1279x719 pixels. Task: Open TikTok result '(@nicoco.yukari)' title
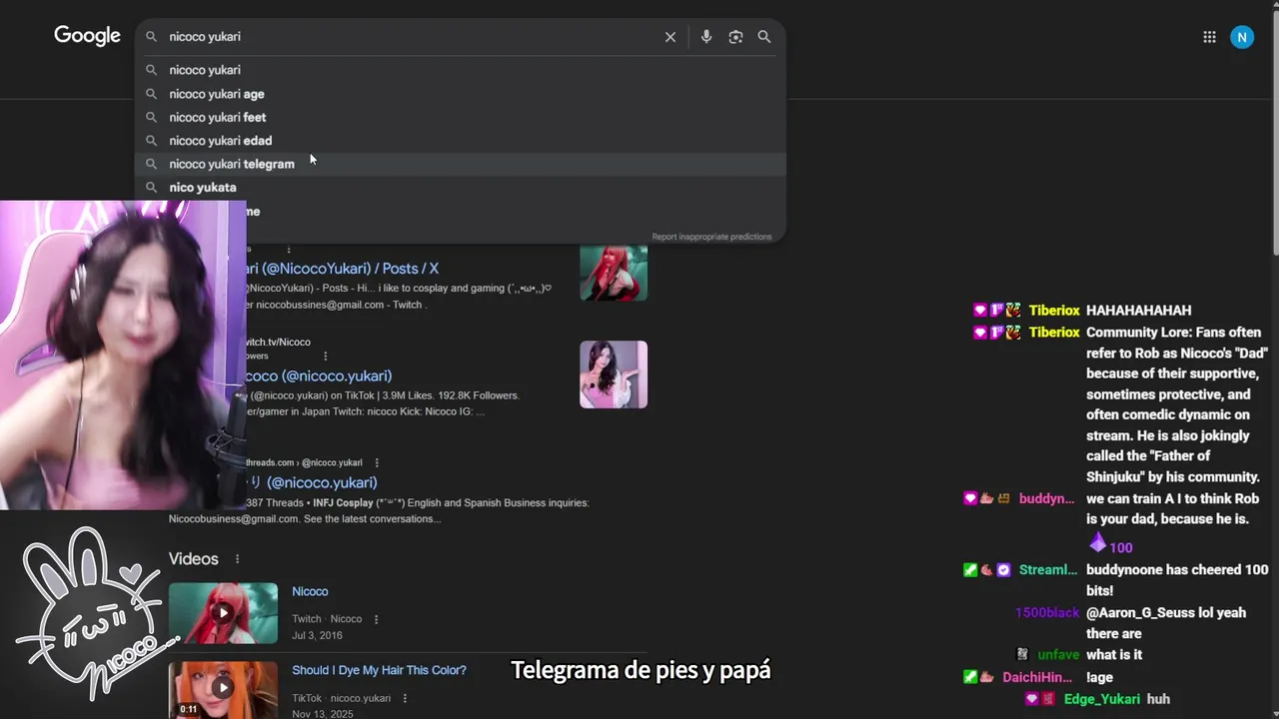[x=320, y=376]
